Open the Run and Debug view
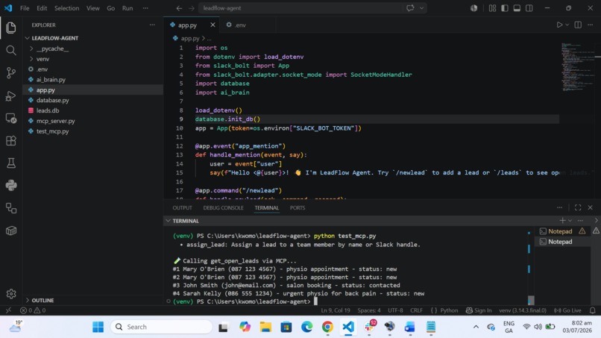 pos(11,96)
